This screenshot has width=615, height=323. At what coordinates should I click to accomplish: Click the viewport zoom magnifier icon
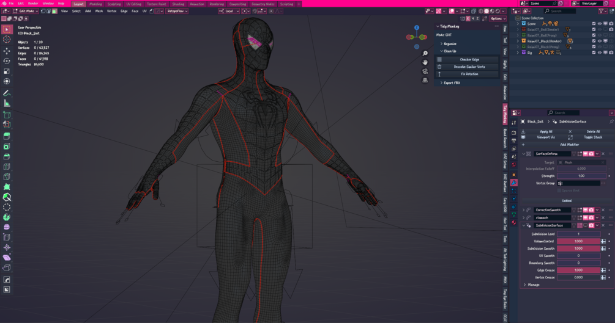pos(425,54)
